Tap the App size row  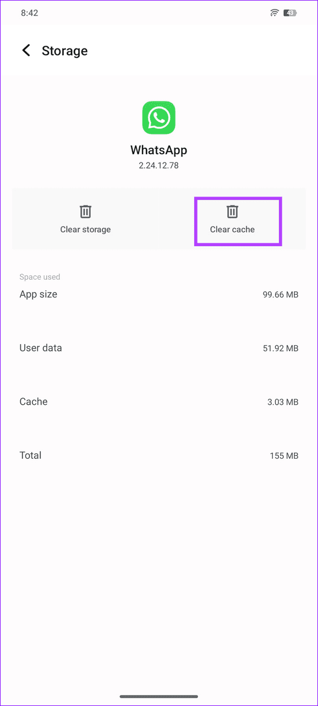(x=38, y=294)
